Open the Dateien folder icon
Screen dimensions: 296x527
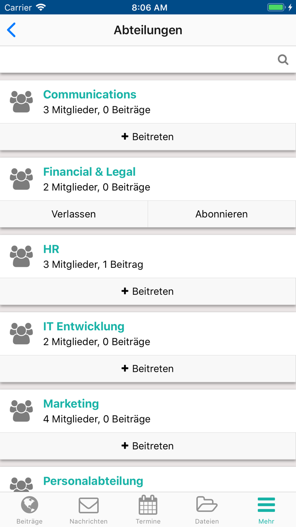[x=207, y=505]
